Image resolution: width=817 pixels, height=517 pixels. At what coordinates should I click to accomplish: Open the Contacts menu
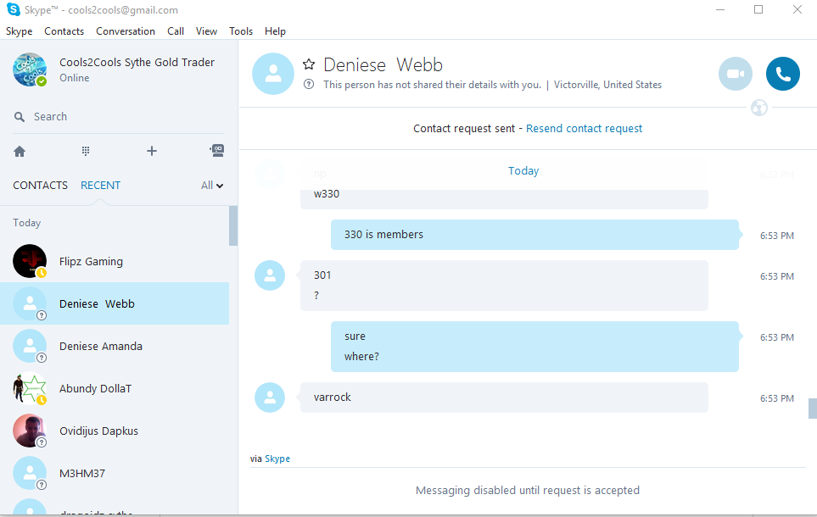(64, 31)
